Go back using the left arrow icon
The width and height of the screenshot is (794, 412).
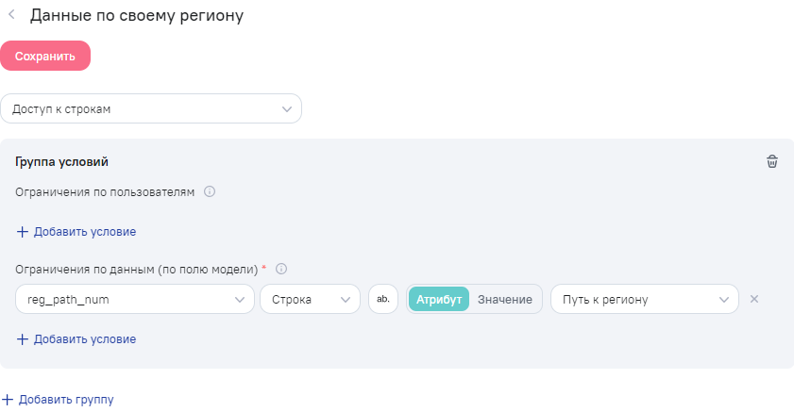(x=11, y=15)
